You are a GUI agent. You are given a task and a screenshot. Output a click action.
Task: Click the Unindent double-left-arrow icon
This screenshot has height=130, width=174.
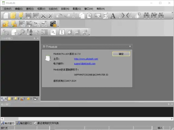pos(129,15)
